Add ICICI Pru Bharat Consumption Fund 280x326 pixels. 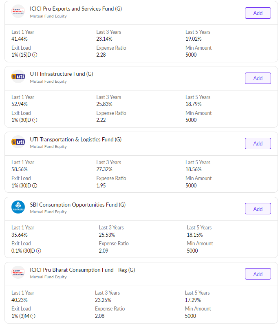click(x=258, y=274)
